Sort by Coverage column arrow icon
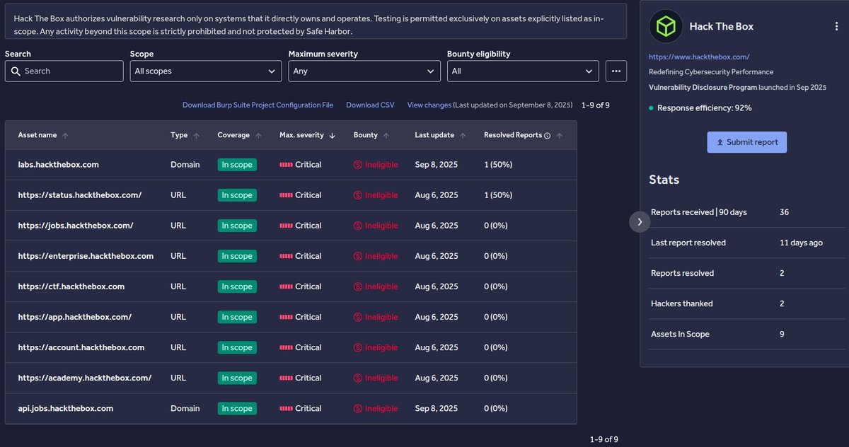 [x=258, y=135]
